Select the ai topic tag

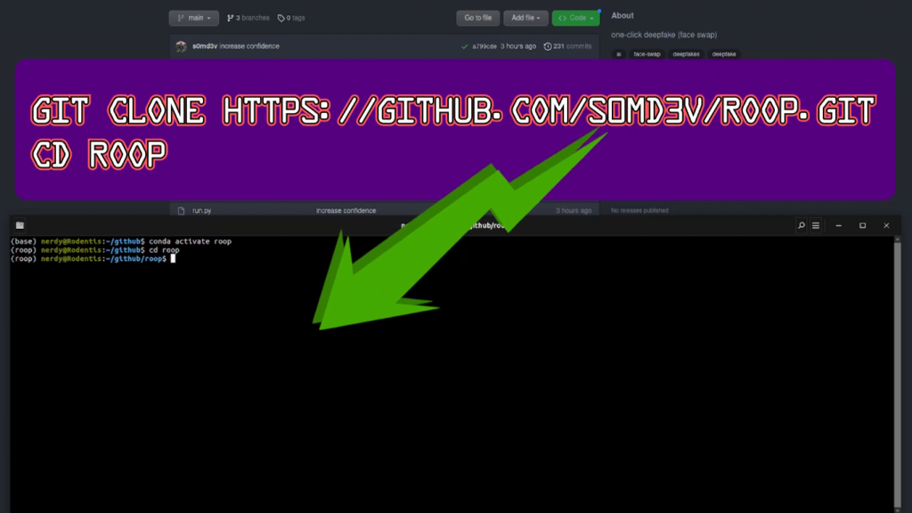point(618,54)
